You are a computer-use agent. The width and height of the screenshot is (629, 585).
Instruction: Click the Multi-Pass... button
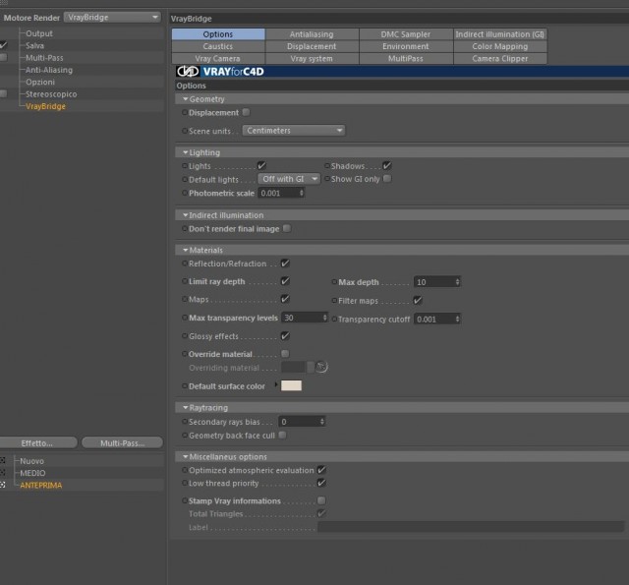[122, 443]
